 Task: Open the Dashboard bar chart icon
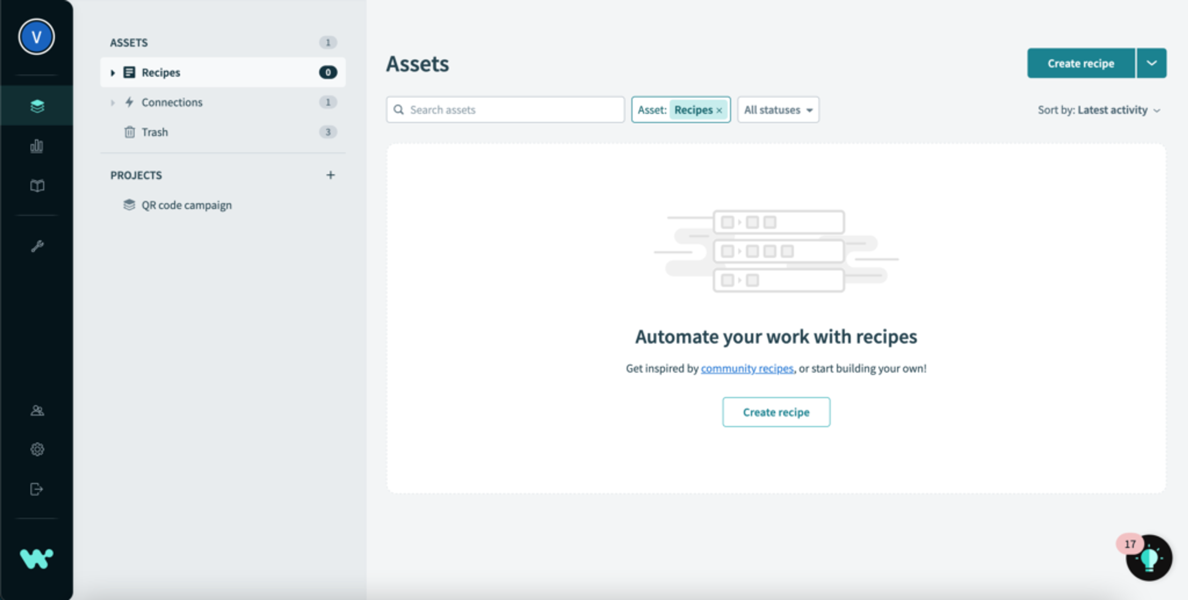[x=37, y=146]
